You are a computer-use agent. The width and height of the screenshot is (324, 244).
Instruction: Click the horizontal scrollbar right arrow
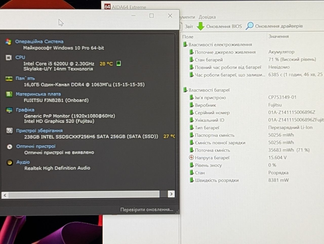tap(171, 194)
